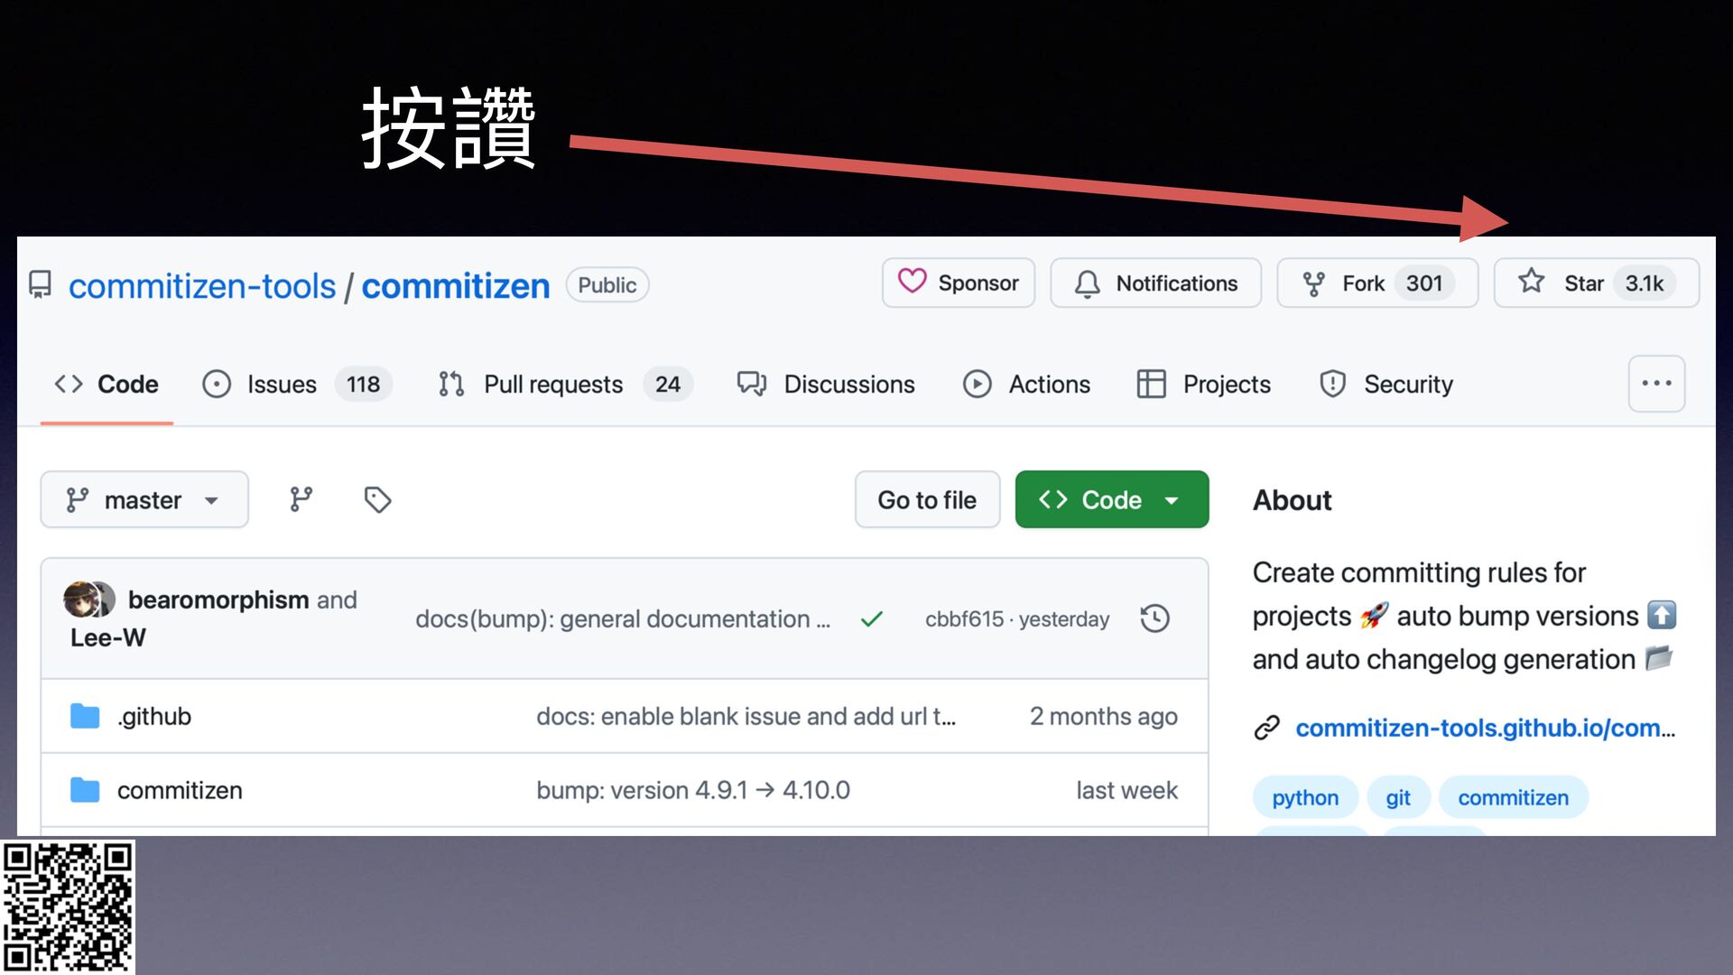The height and width of the screenshot is (975, 1733).
Task: Open the commitizen-tools.github.io link
Action: (x=1484, y=728)
